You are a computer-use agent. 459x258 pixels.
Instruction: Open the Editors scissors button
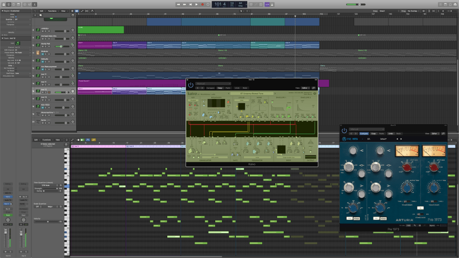(x=35, y=4)
